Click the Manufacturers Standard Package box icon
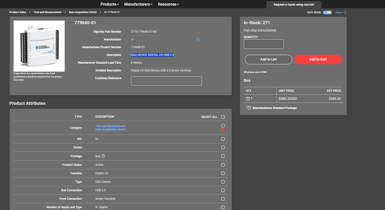The image size is (385, 210). pyautogui.click(x=249, y=108)
